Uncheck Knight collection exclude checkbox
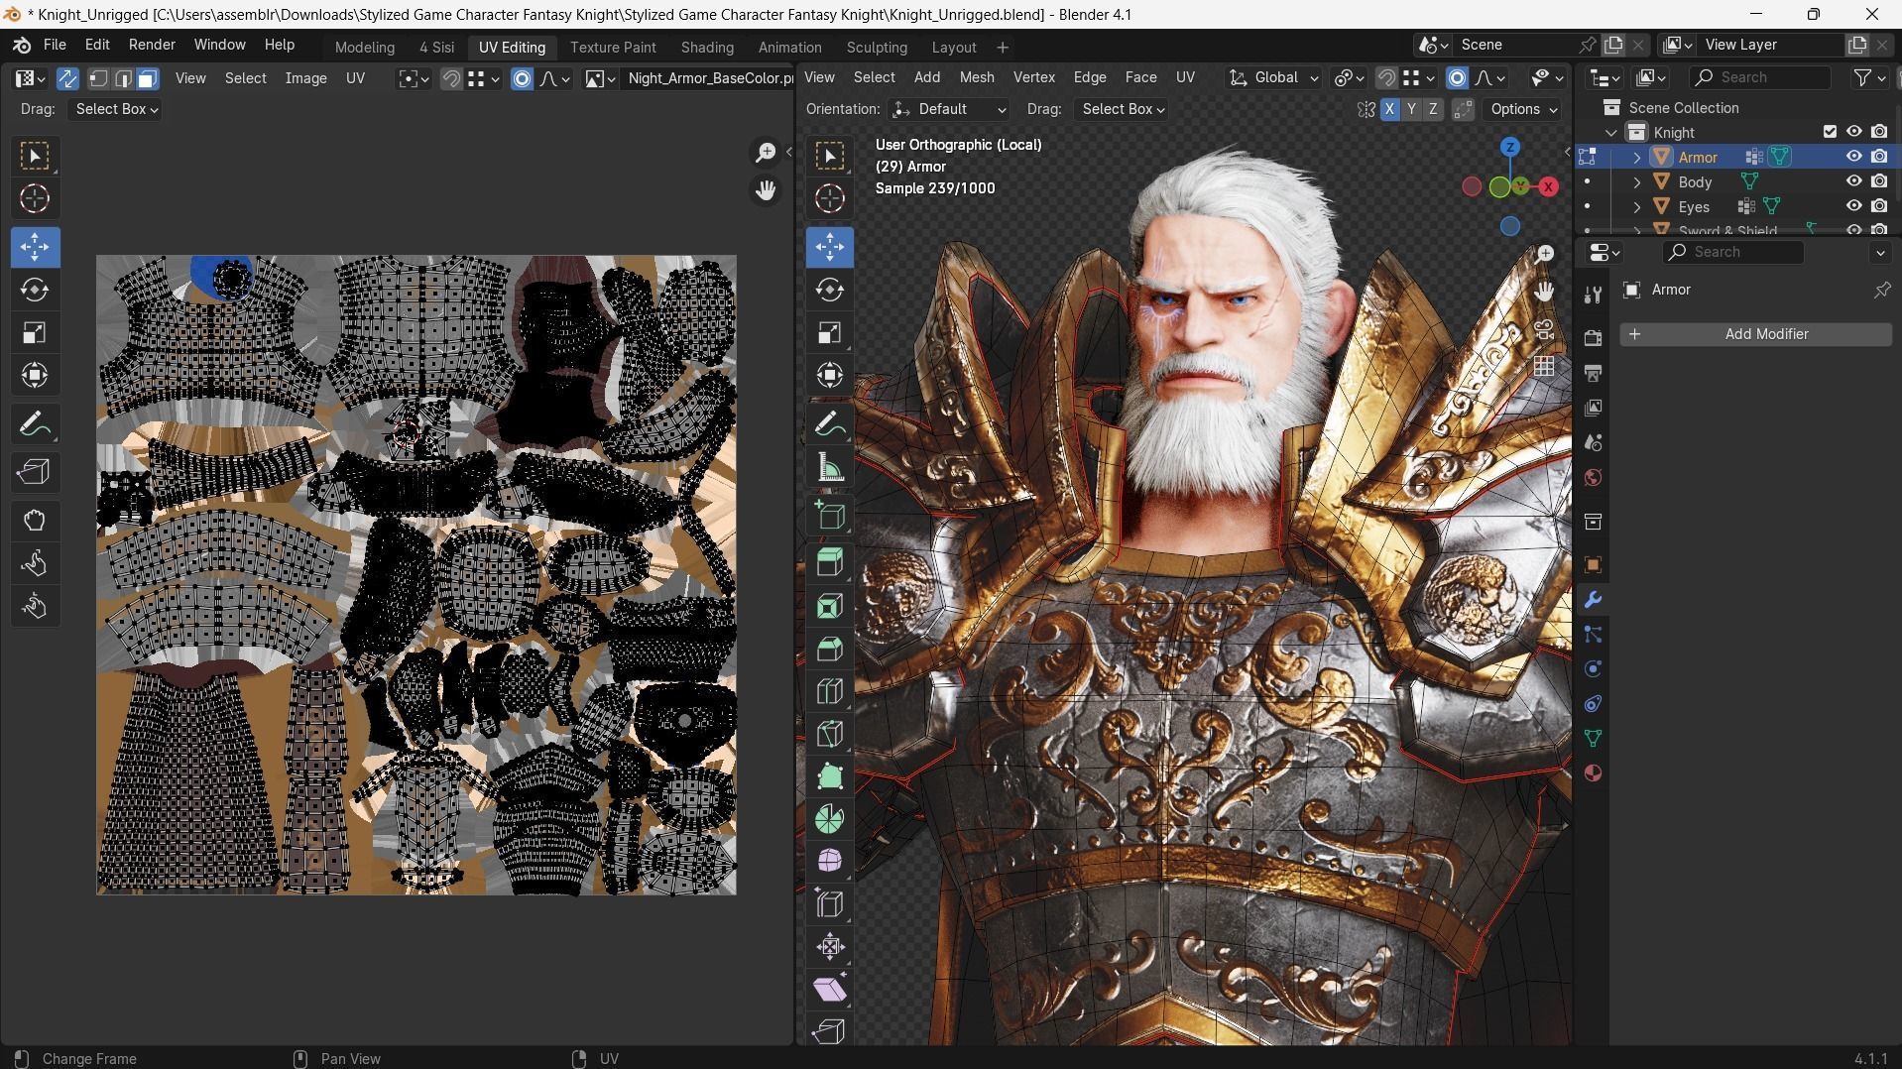1902x1069 pixels. 1830,132
